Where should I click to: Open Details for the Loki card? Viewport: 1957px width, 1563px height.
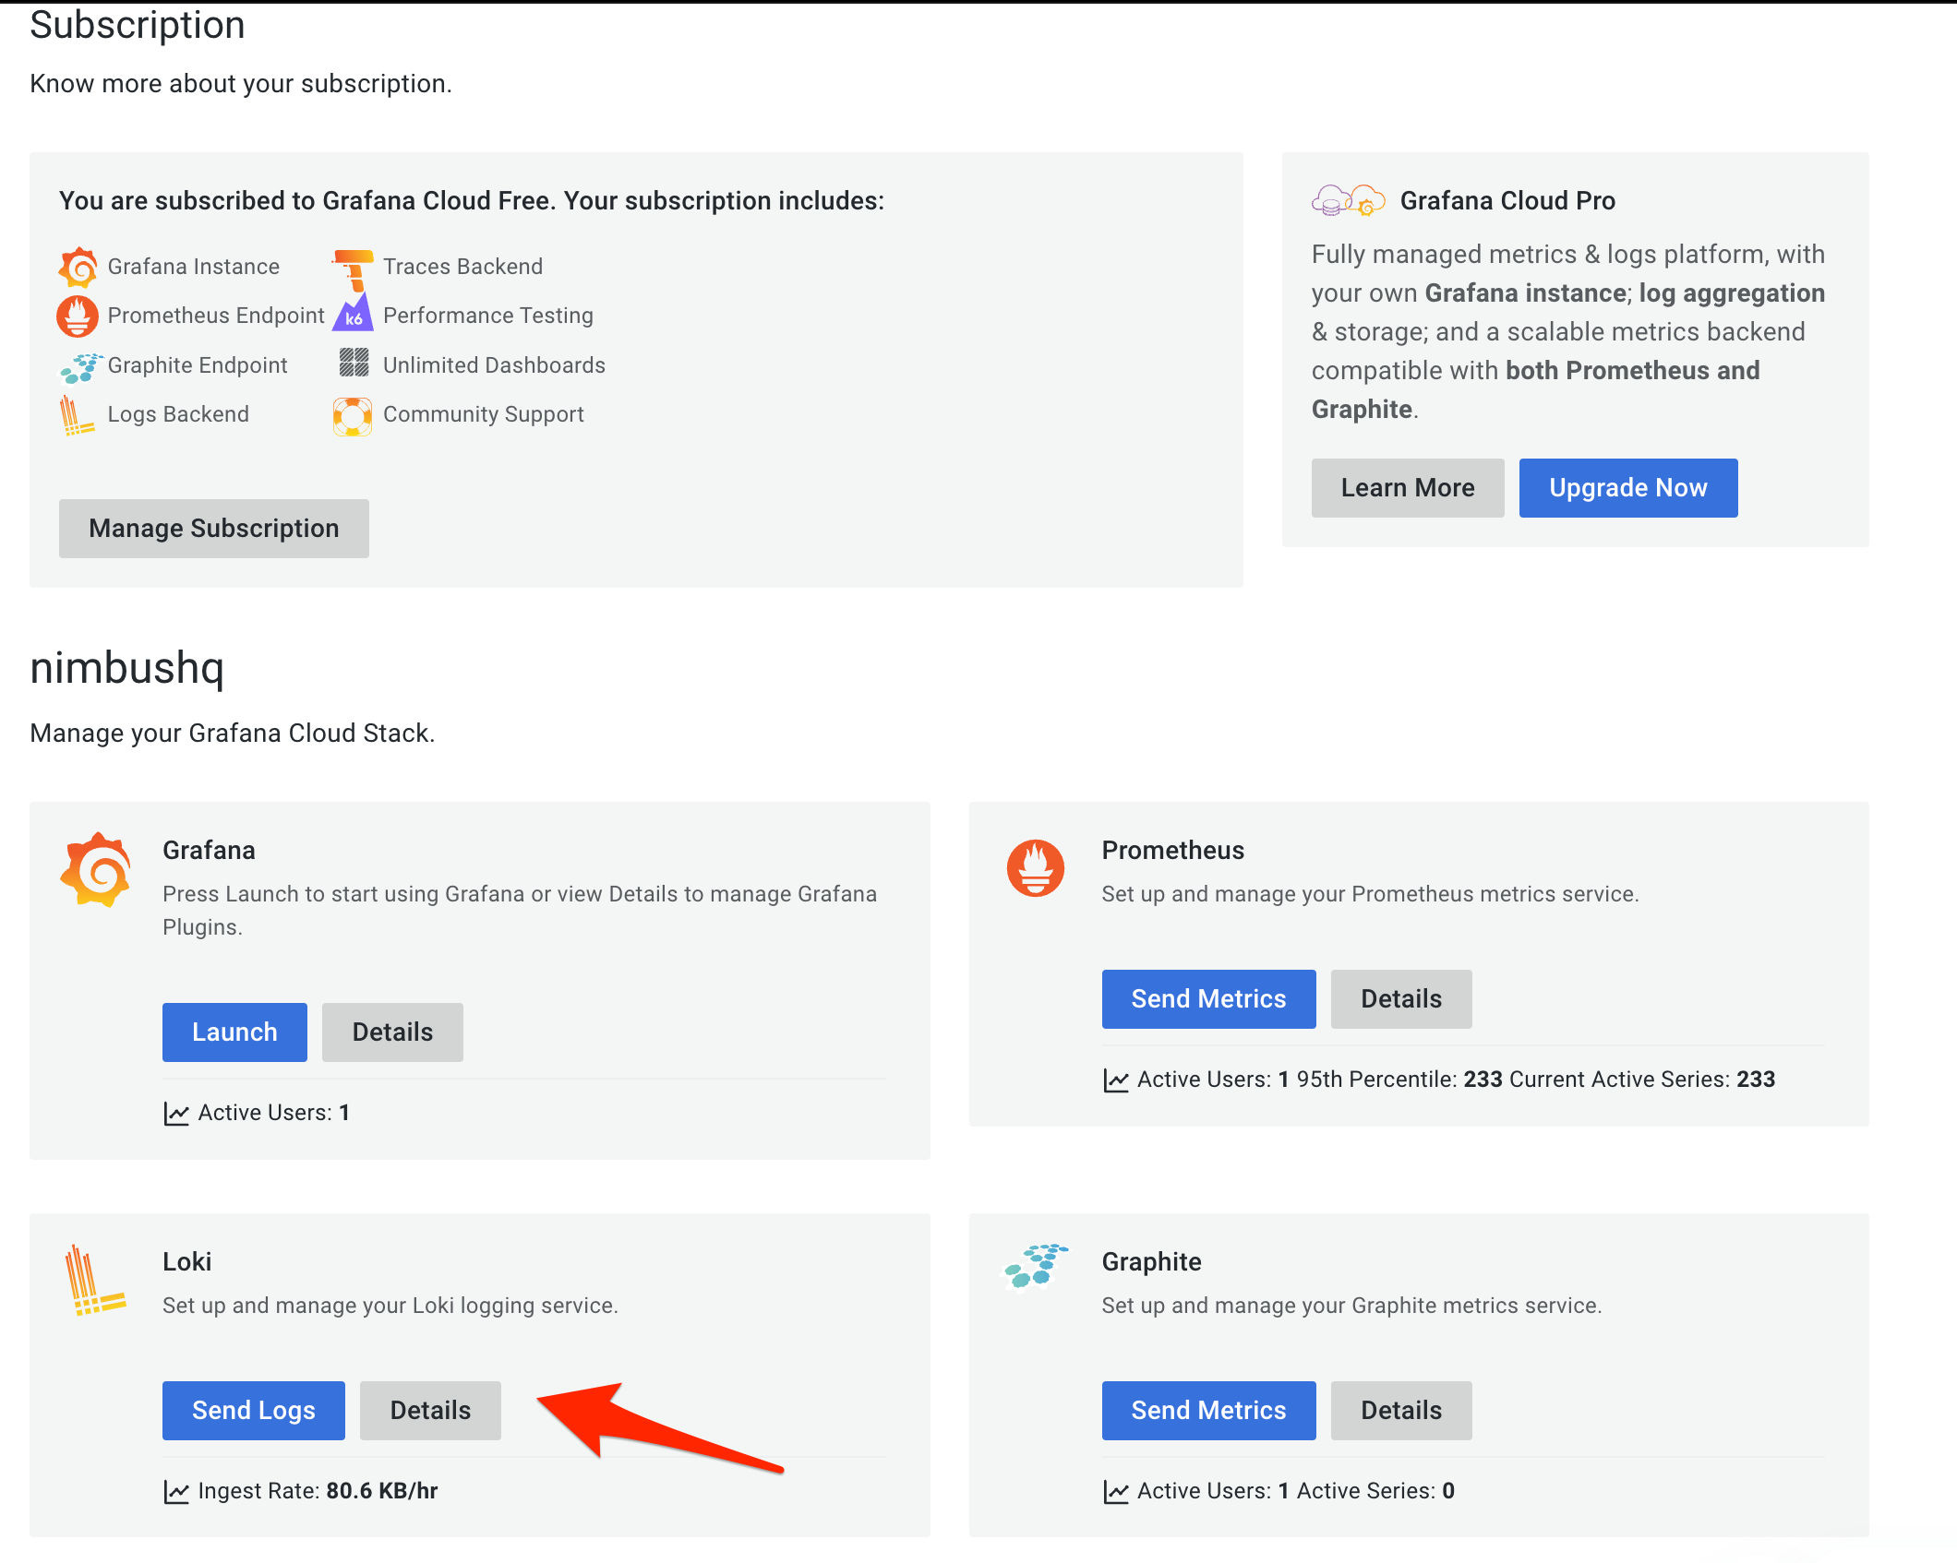click(x=430, y=1411)
